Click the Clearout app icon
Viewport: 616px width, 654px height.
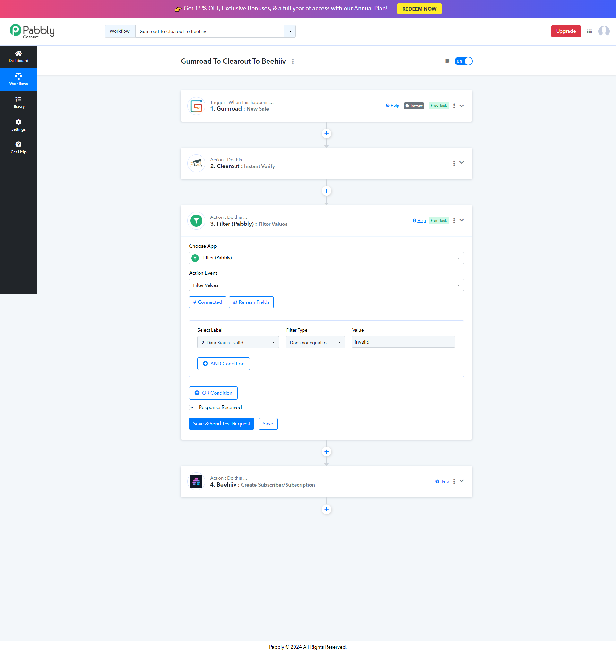click(x=196, y=163)
